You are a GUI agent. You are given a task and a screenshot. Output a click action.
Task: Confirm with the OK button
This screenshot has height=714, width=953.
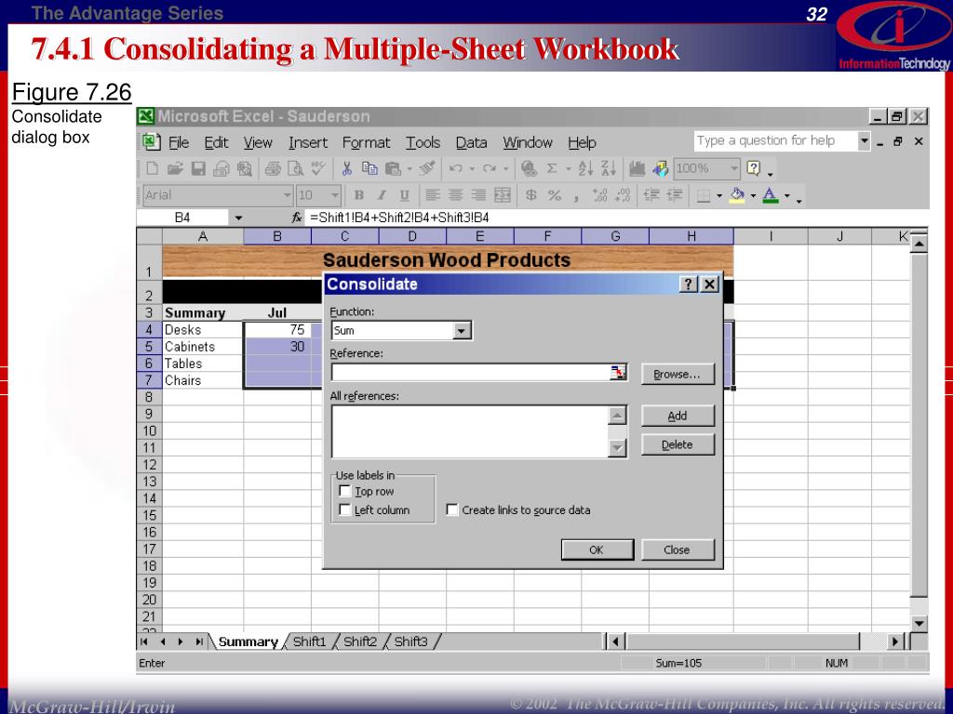597,549
